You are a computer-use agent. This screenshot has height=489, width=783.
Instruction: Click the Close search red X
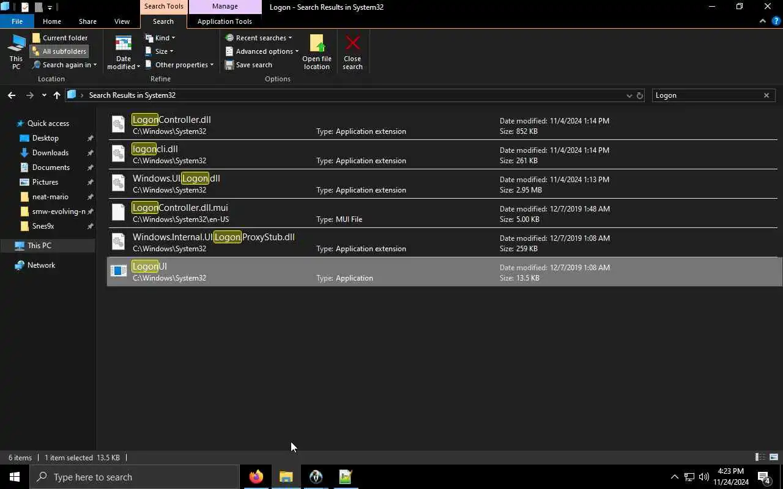352,52
